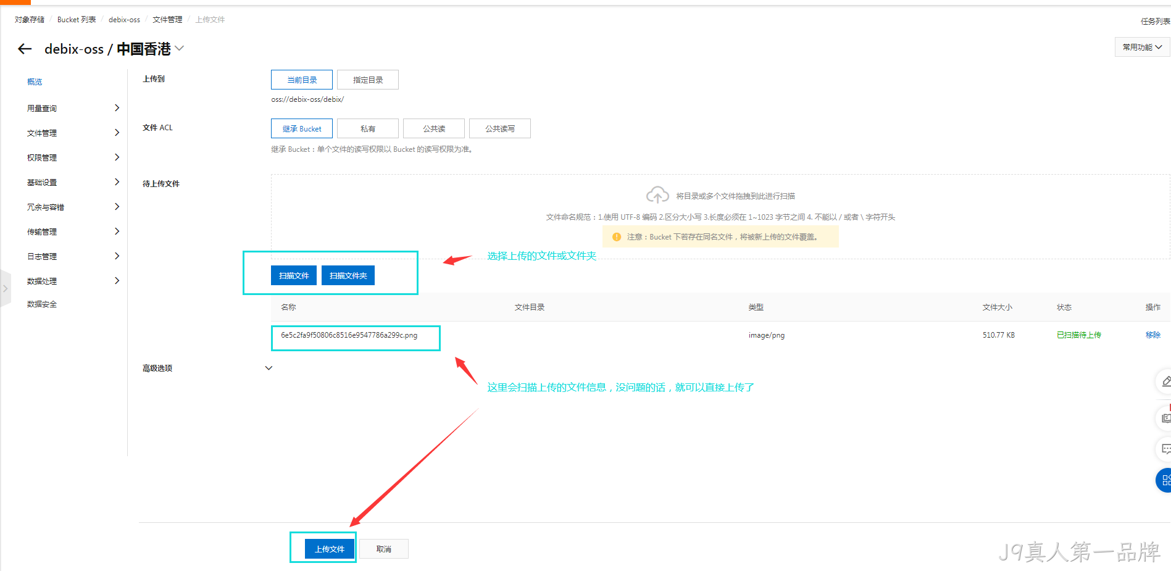Open the chat feedback floating icon
Image resolution: width=1171 pixels, height=571 pixels.
click(x=1164, y=449)
